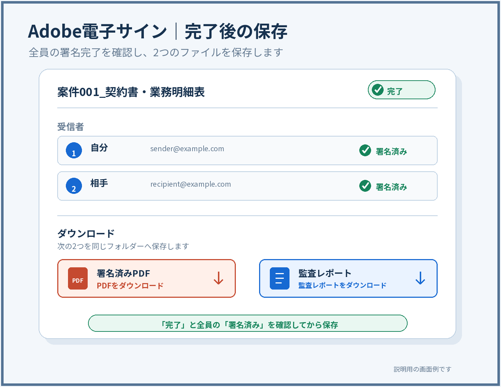Click the page heading Adobe電子サイン｜完了後の保存
The height and width of the screenshot is (387, 501).
[157, 31]
